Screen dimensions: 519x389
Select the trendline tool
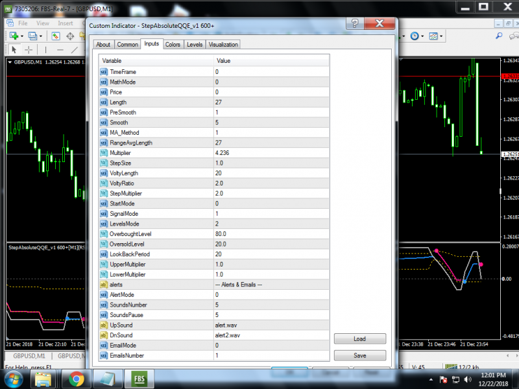75,50
